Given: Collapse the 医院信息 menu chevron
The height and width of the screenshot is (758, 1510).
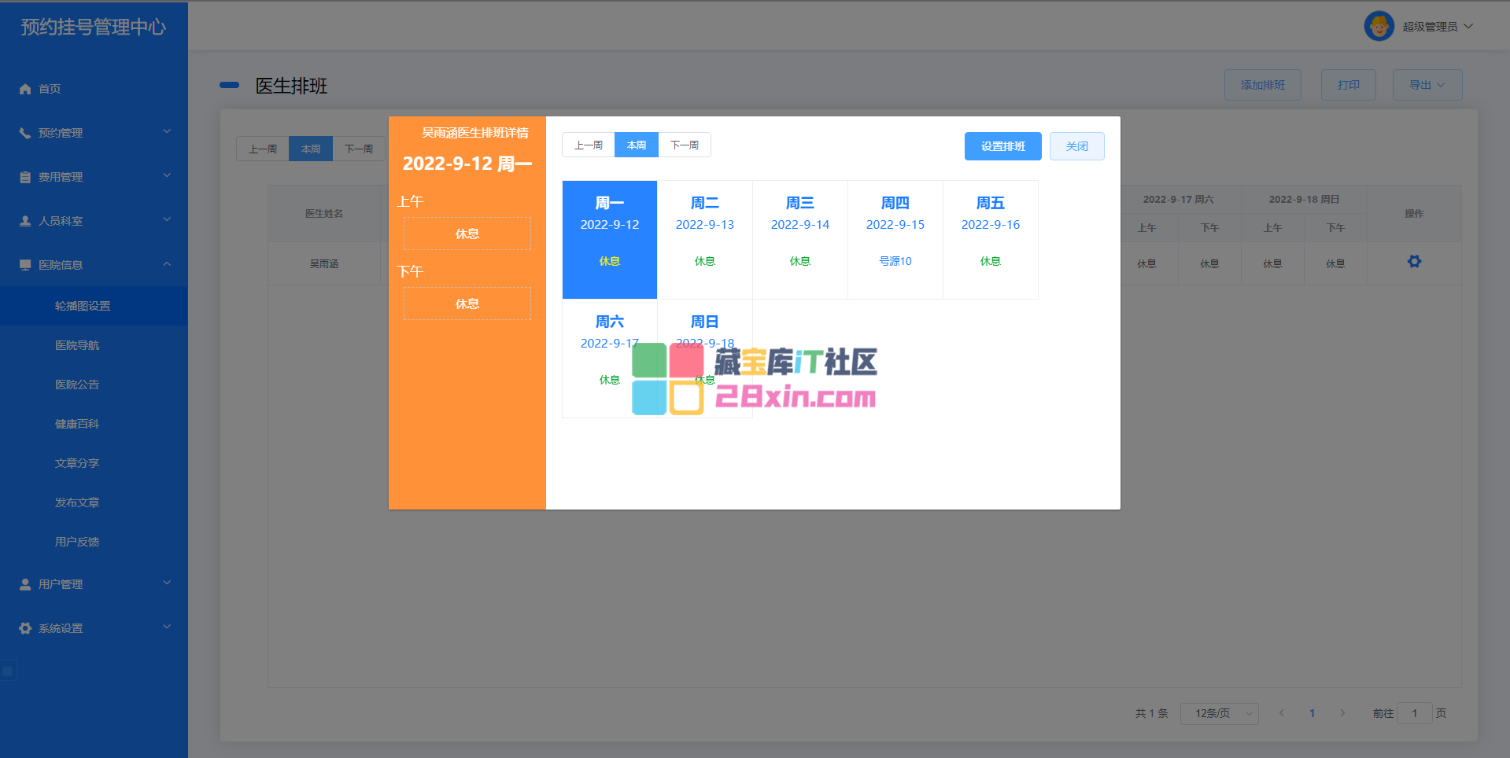Looking at the screenshot, I should [167, 264].
